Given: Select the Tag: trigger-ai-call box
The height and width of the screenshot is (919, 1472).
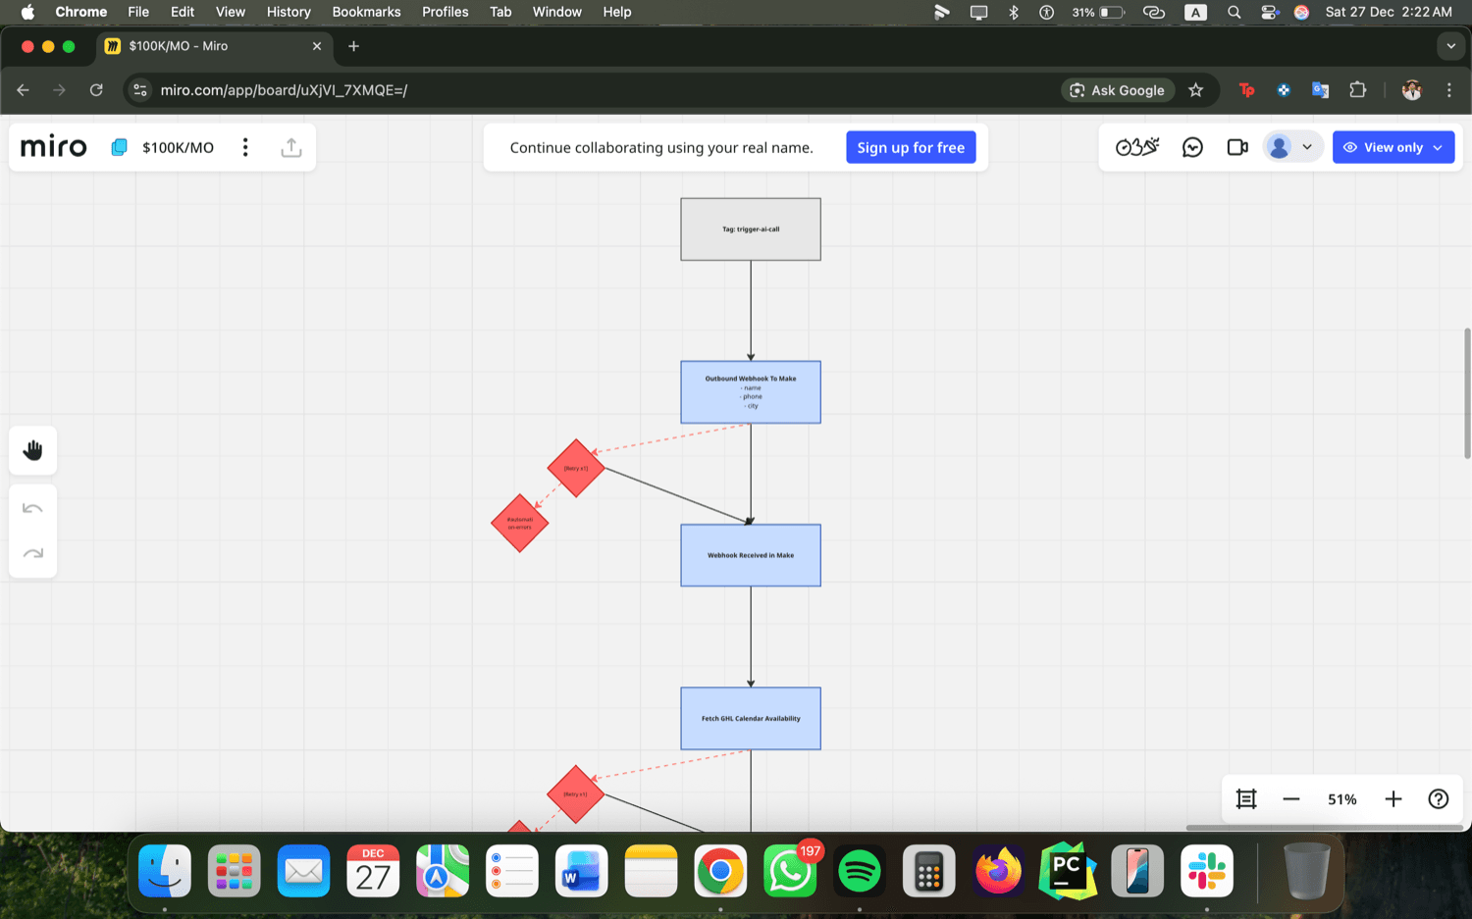Looking at the screenshot, I should pos(751,230).
